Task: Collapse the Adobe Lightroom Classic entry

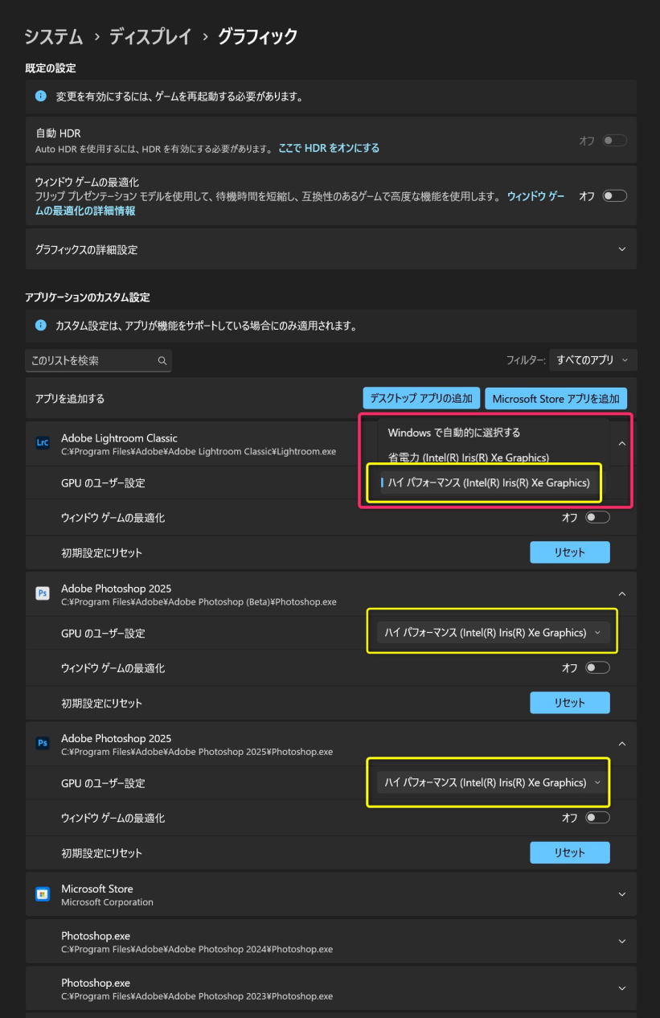Action: pyautogui.click(x=621, y=443)
